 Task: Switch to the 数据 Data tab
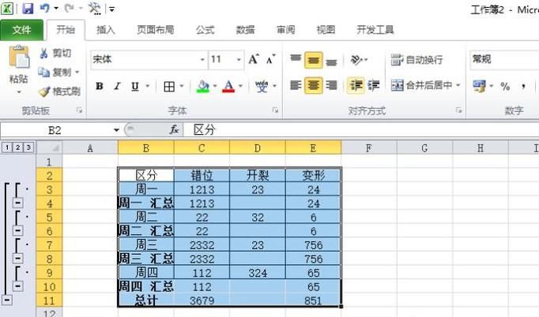click(245, 30)
